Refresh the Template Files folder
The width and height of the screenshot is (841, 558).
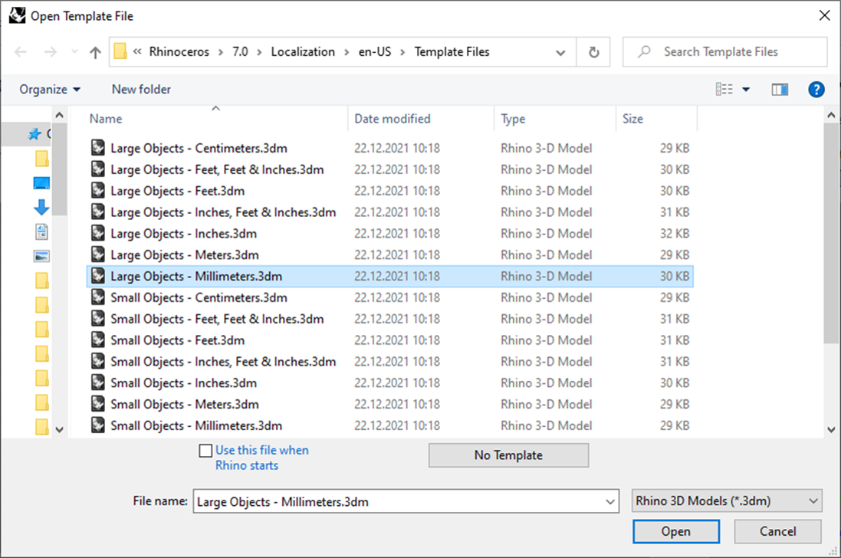[x=593, y=52]
